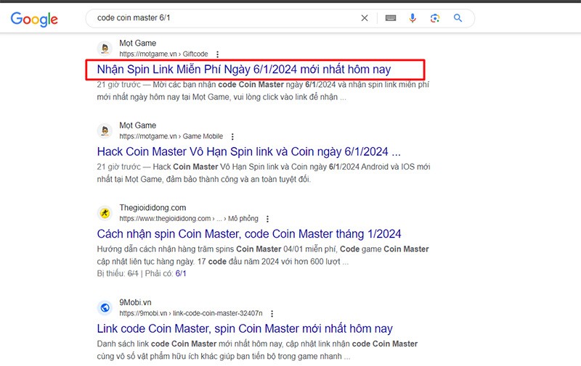Click the motgame.vn › Giftcode URL
The height and width of the screenshot is (366, 581).
coord(163,54)
